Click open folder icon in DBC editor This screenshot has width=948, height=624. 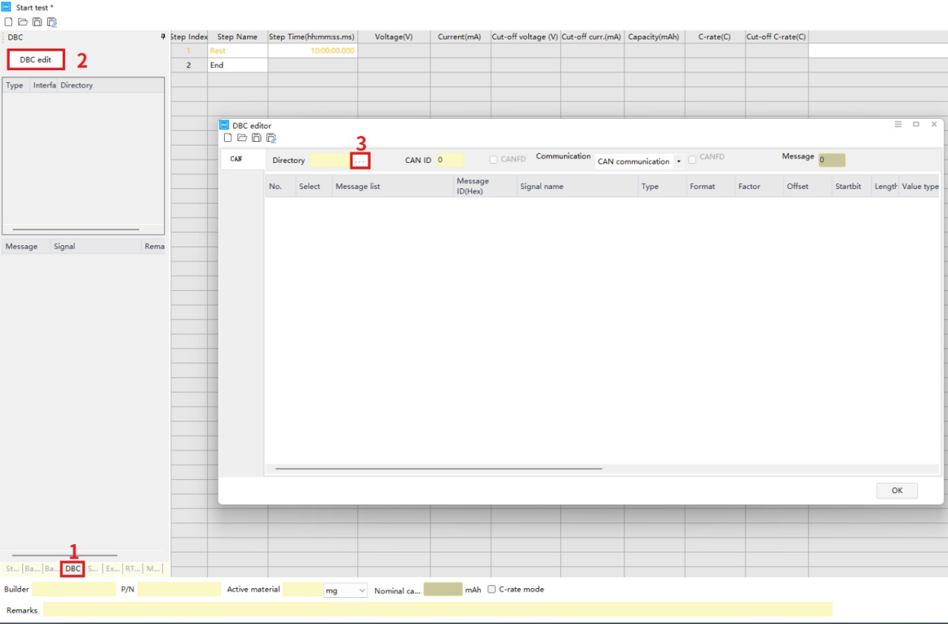[242, 138]
